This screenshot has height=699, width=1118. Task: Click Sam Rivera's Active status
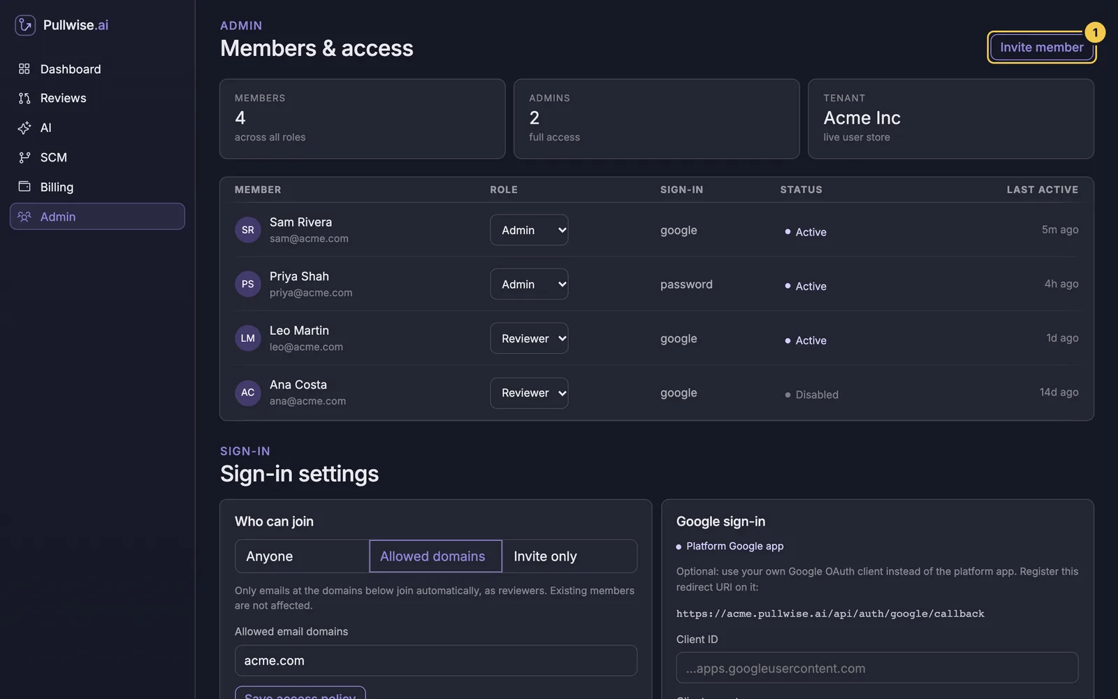tap(806, 232)
